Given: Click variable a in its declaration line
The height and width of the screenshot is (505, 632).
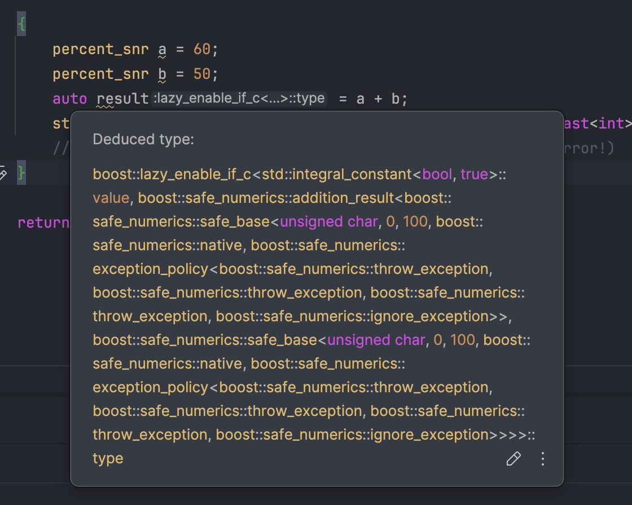Looking at the screenshot, I should point(162,50).
